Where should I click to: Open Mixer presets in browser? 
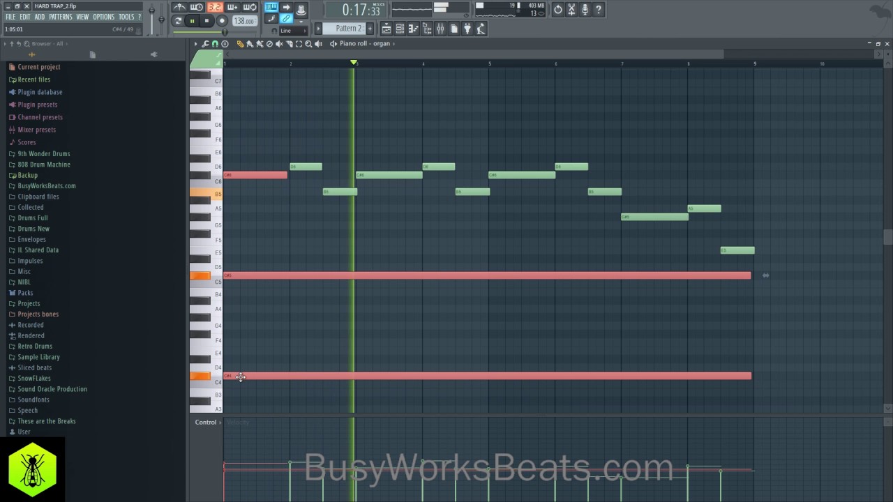pos(36,130)
